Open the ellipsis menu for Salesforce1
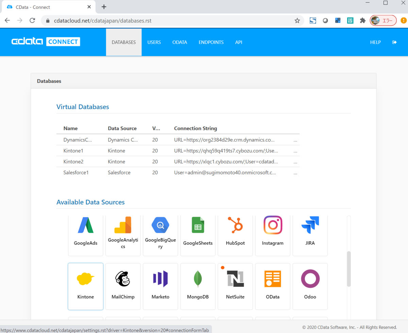Screen dimensions: 408x333 tap(295, 173)
